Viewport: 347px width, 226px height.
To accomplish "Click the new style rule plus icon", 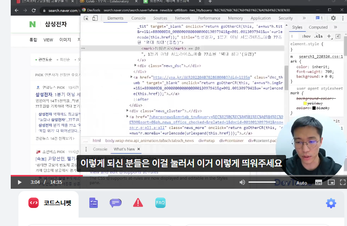I will click(329, 36).
